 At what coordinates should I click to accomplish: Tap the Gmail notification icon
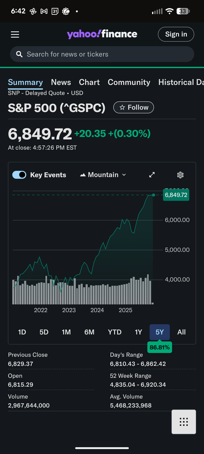click(x=44, y=11)
